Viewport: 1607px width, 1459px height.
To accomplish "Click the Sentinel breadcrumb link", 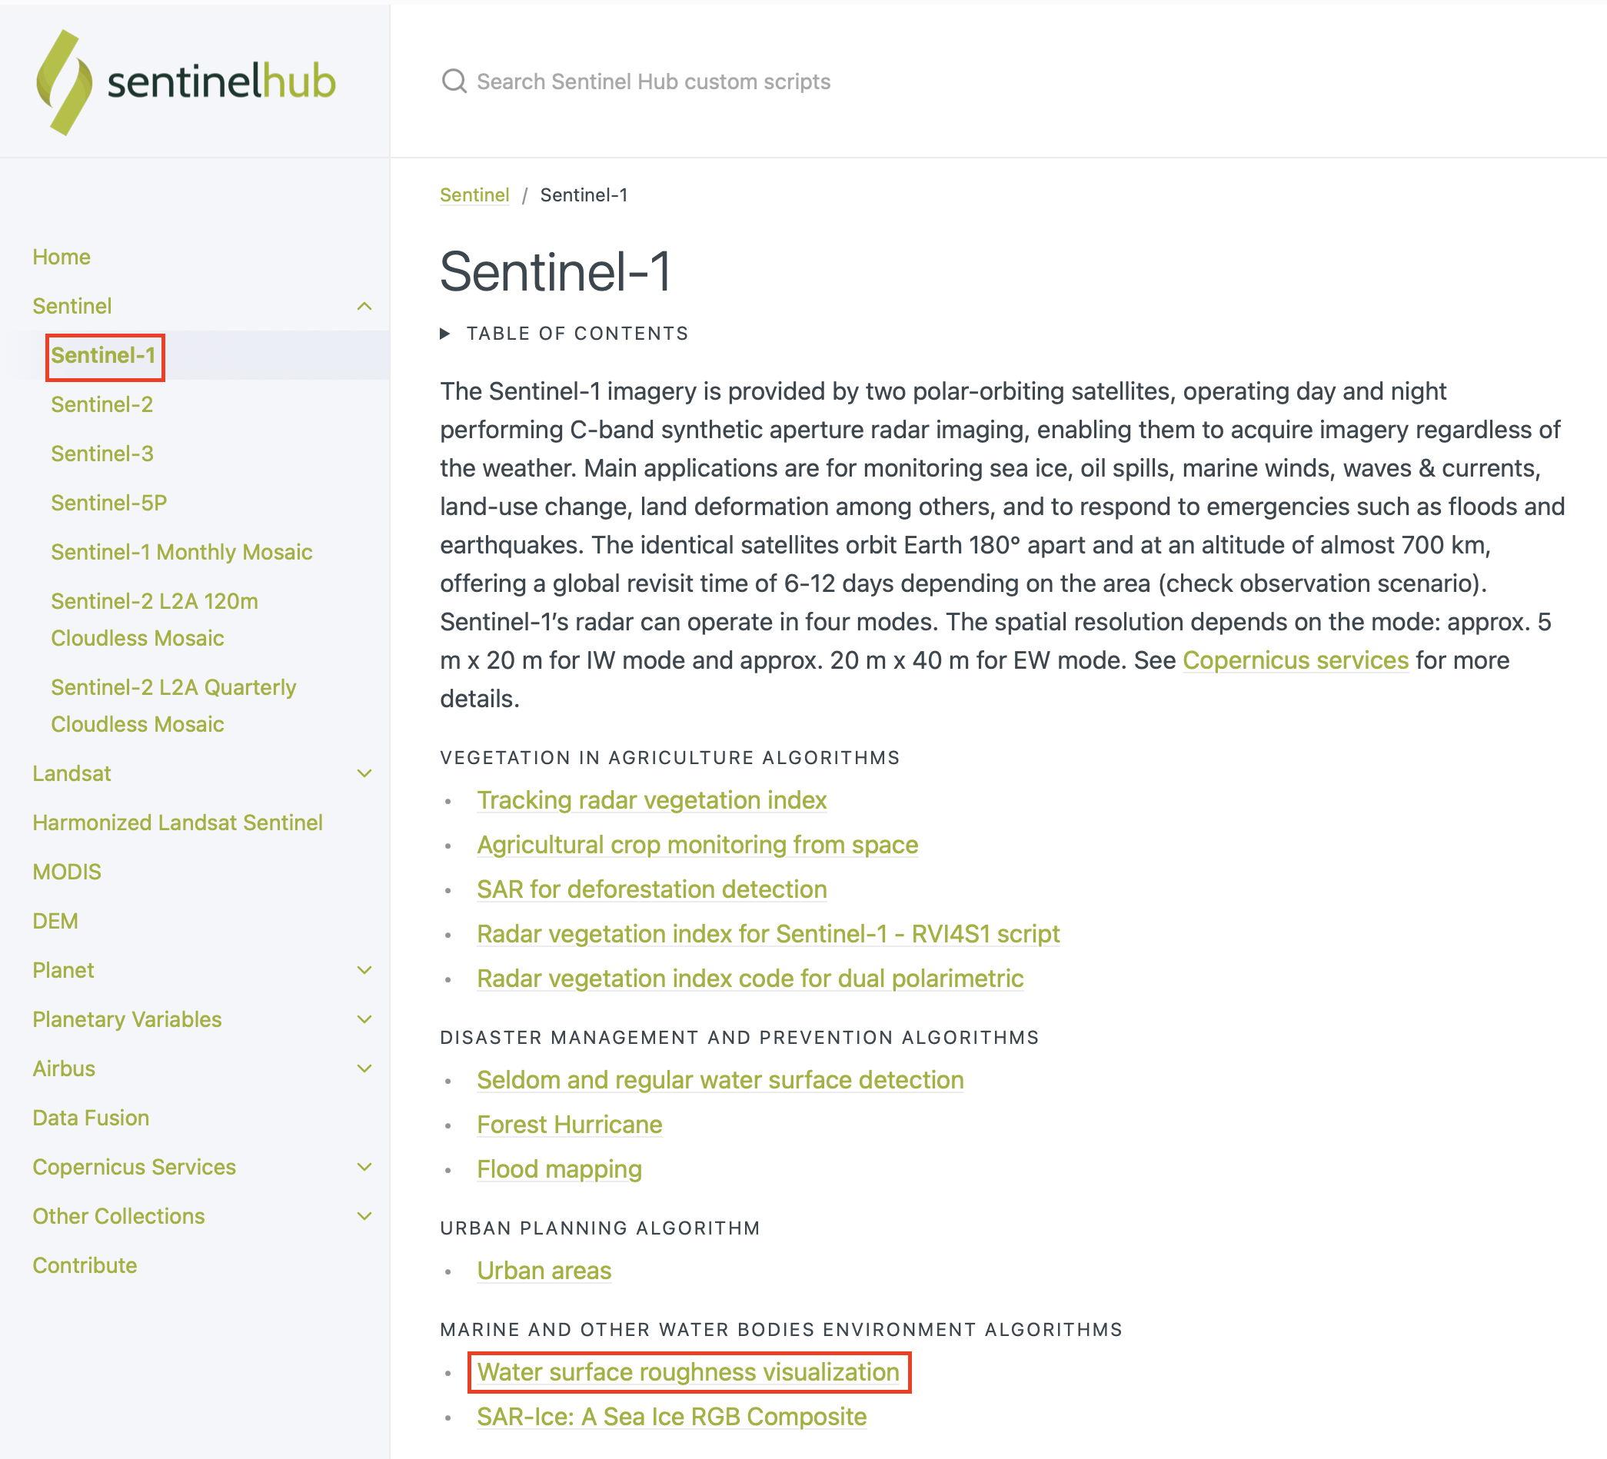I will 474,195.
